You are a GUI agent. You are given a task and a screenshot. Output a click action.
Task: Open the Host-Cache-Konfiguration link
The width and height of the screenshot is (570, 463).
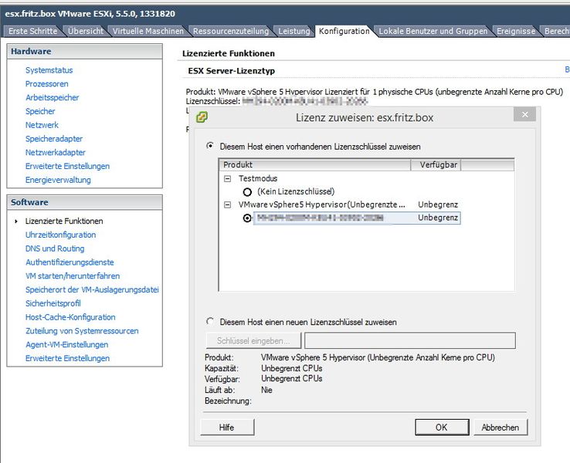(70, 317)
